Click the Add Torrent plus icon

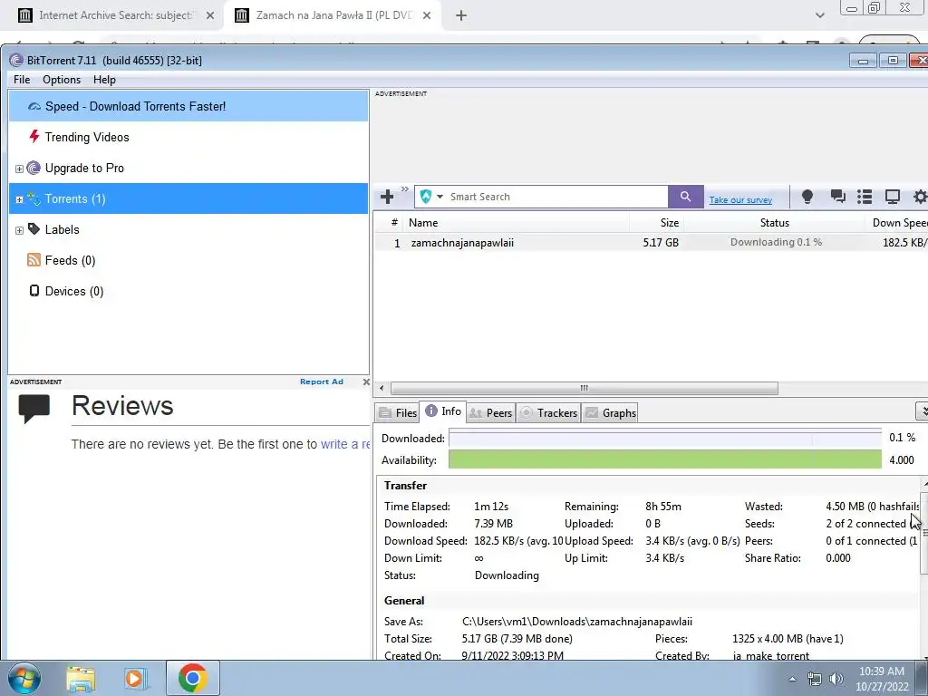(x=387, y=197)
